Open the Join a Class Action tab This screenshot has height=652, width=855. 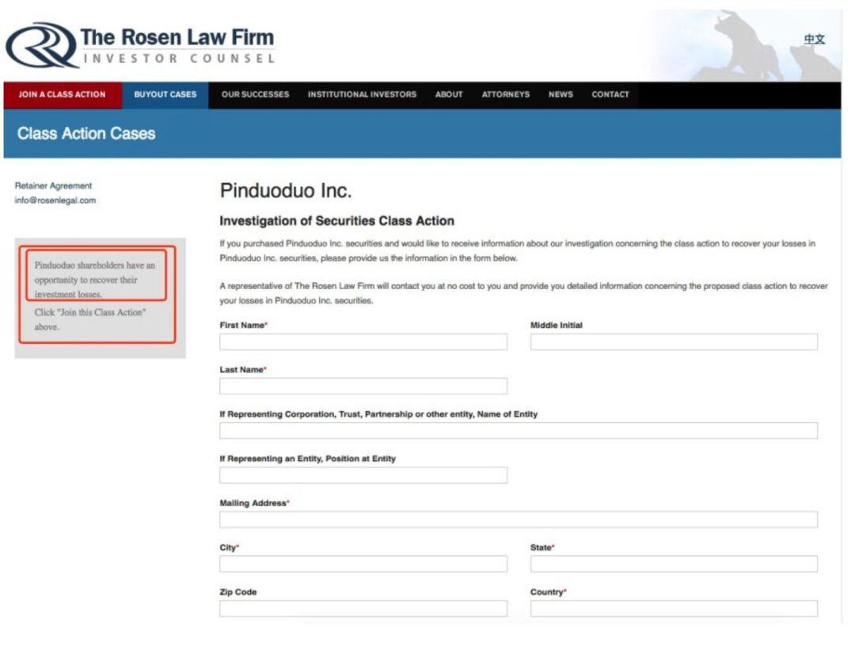tap(62, 95)
